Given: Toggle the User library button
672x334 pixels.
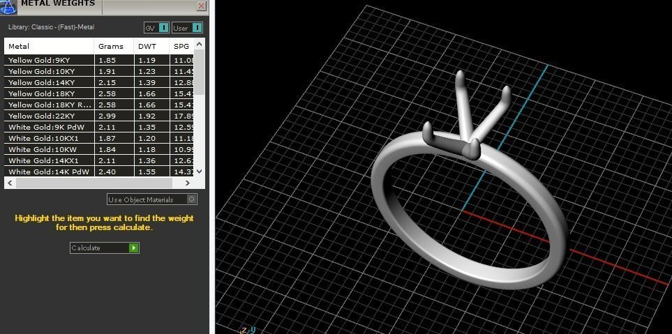Looking at the screenshot, I should click(x=187, y=28).
